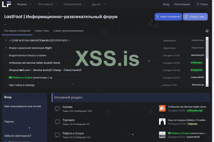This screenshot has height=142, width=214.
Task: Click pin icon of Night forum thread
Action: coord(6,48)
